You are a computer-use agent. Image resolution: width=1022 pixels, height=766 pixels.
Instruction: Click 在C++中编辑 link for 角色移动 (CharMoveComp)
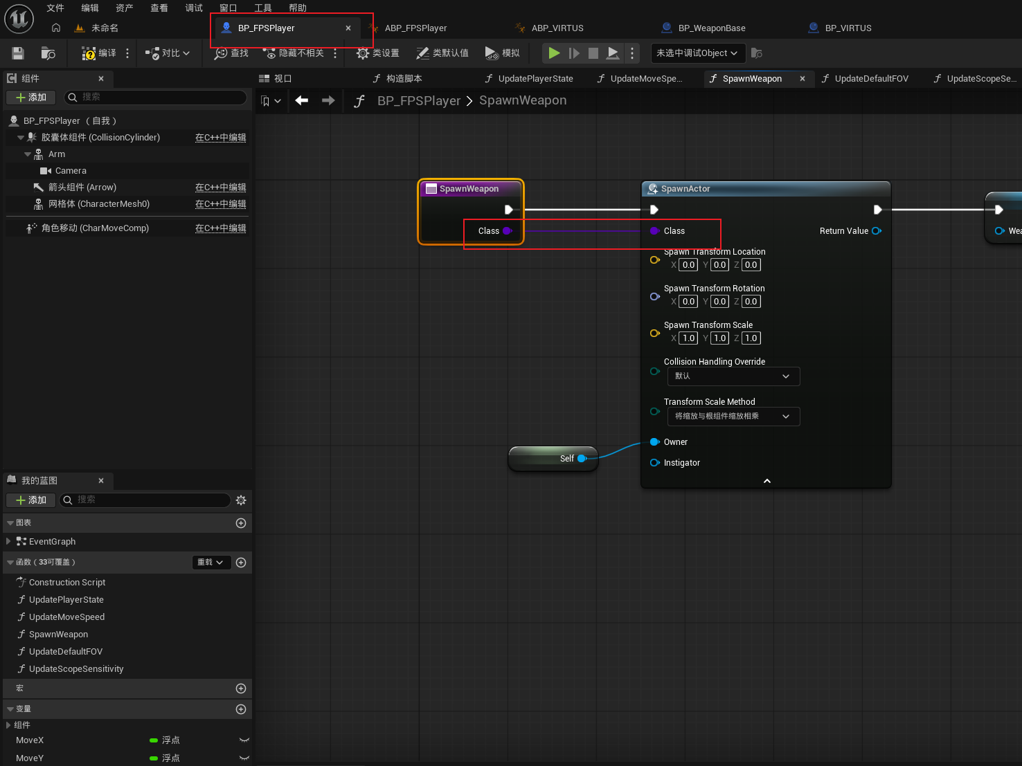[x=220, y=228]
